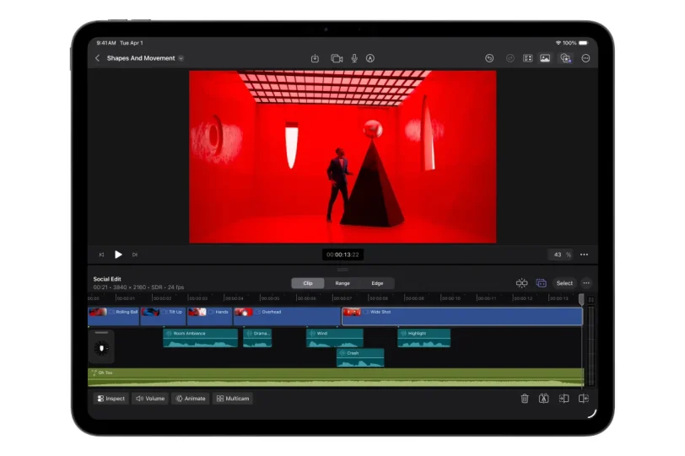Tap the redo icon
Viewport: 685px width, 456px height.
(x=510, y=58)
